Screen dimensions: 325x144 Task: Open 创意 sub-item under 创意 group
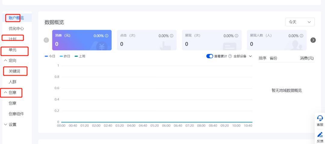[12, 103]
